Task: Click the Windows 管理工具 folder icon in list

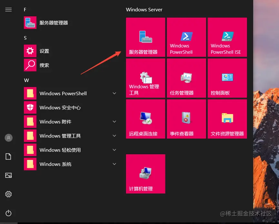Action: point(30,136)
